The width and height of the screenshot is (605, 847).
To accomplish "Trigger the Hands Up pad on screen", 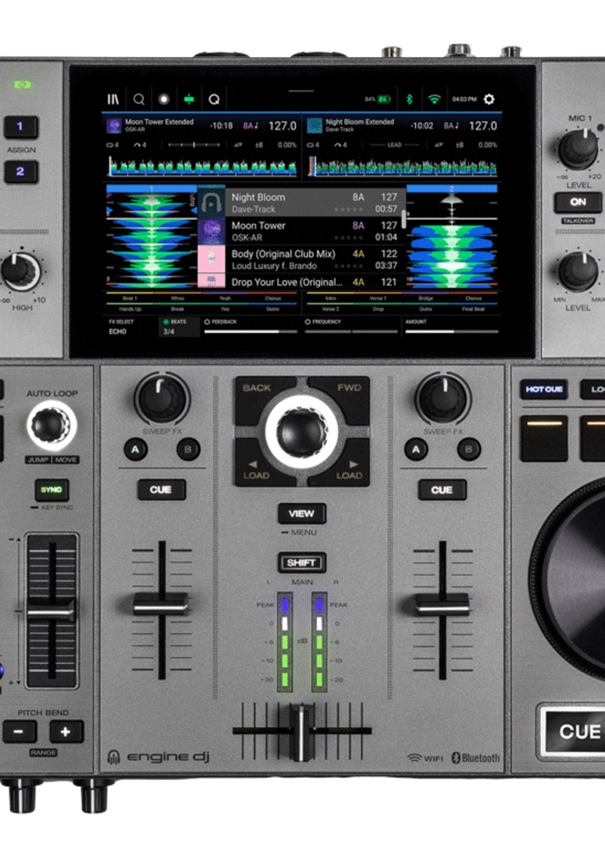I will pos(130,308).
